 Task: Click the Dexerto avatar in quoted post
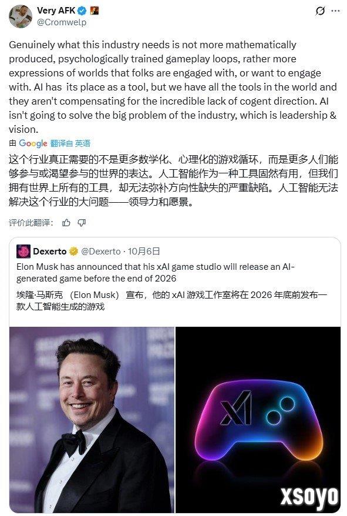23,252
